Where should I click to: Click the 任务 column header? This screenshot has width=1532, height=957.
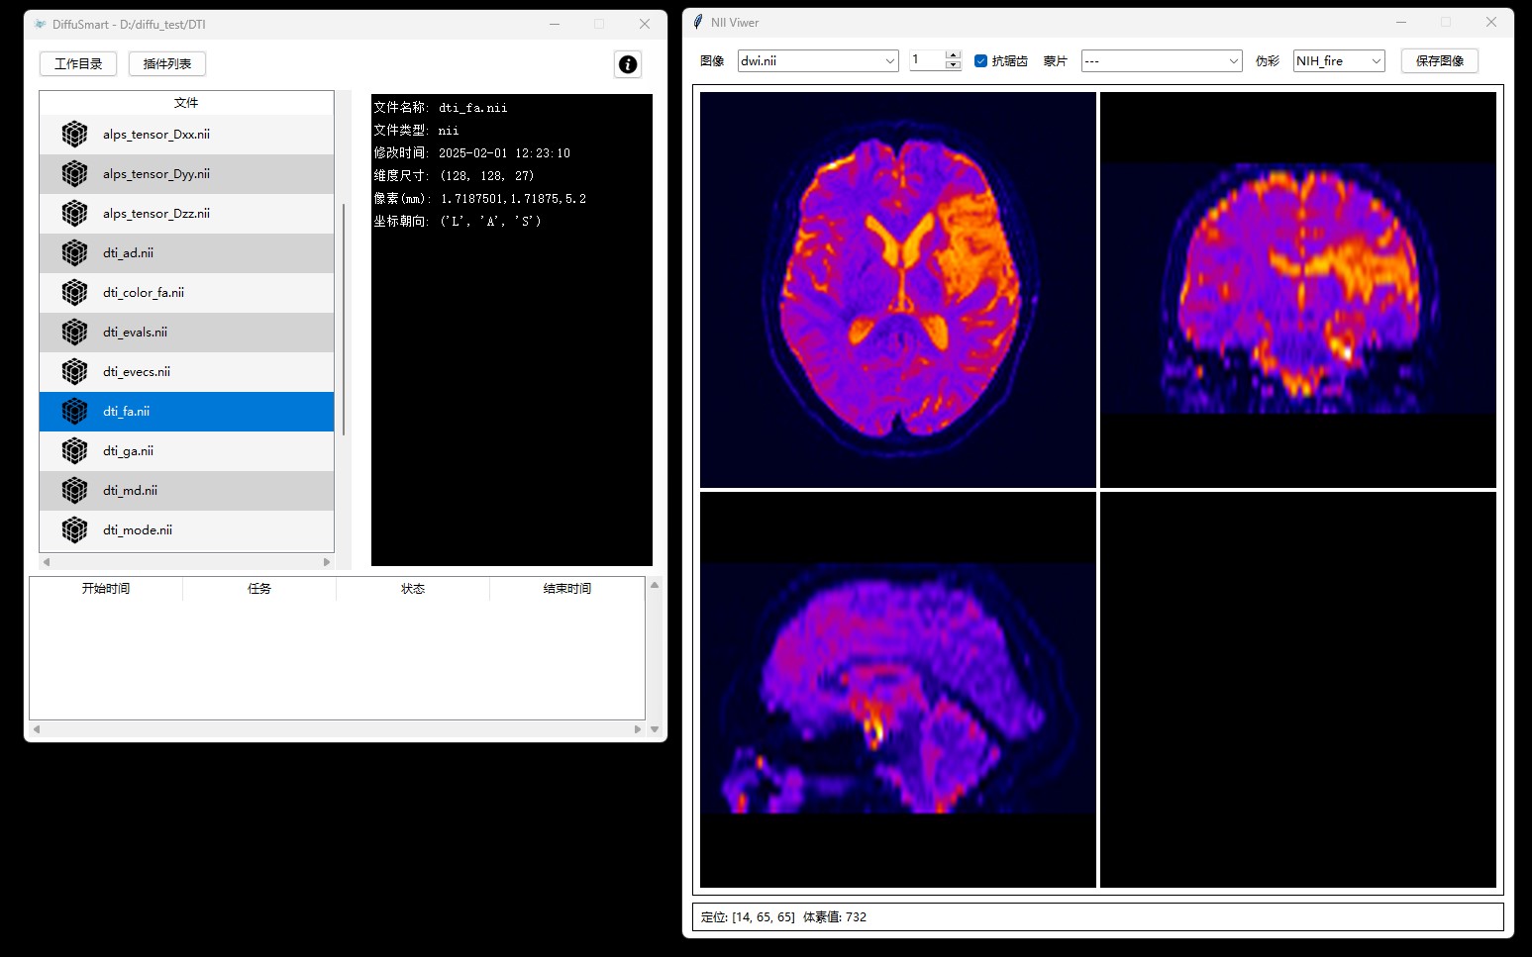tap(259, 589)
